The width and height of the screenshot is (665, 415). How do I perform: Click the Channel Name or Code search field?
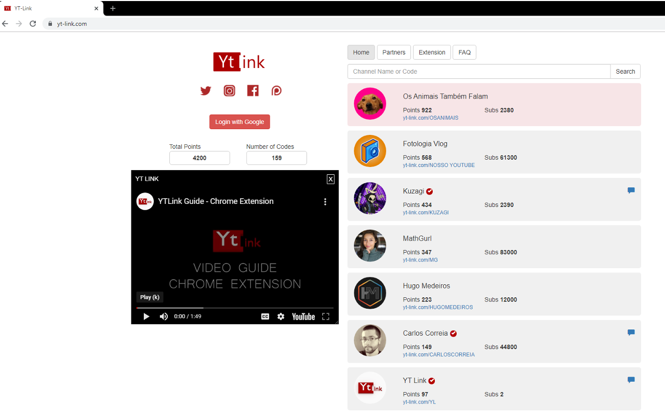[478, 71]
